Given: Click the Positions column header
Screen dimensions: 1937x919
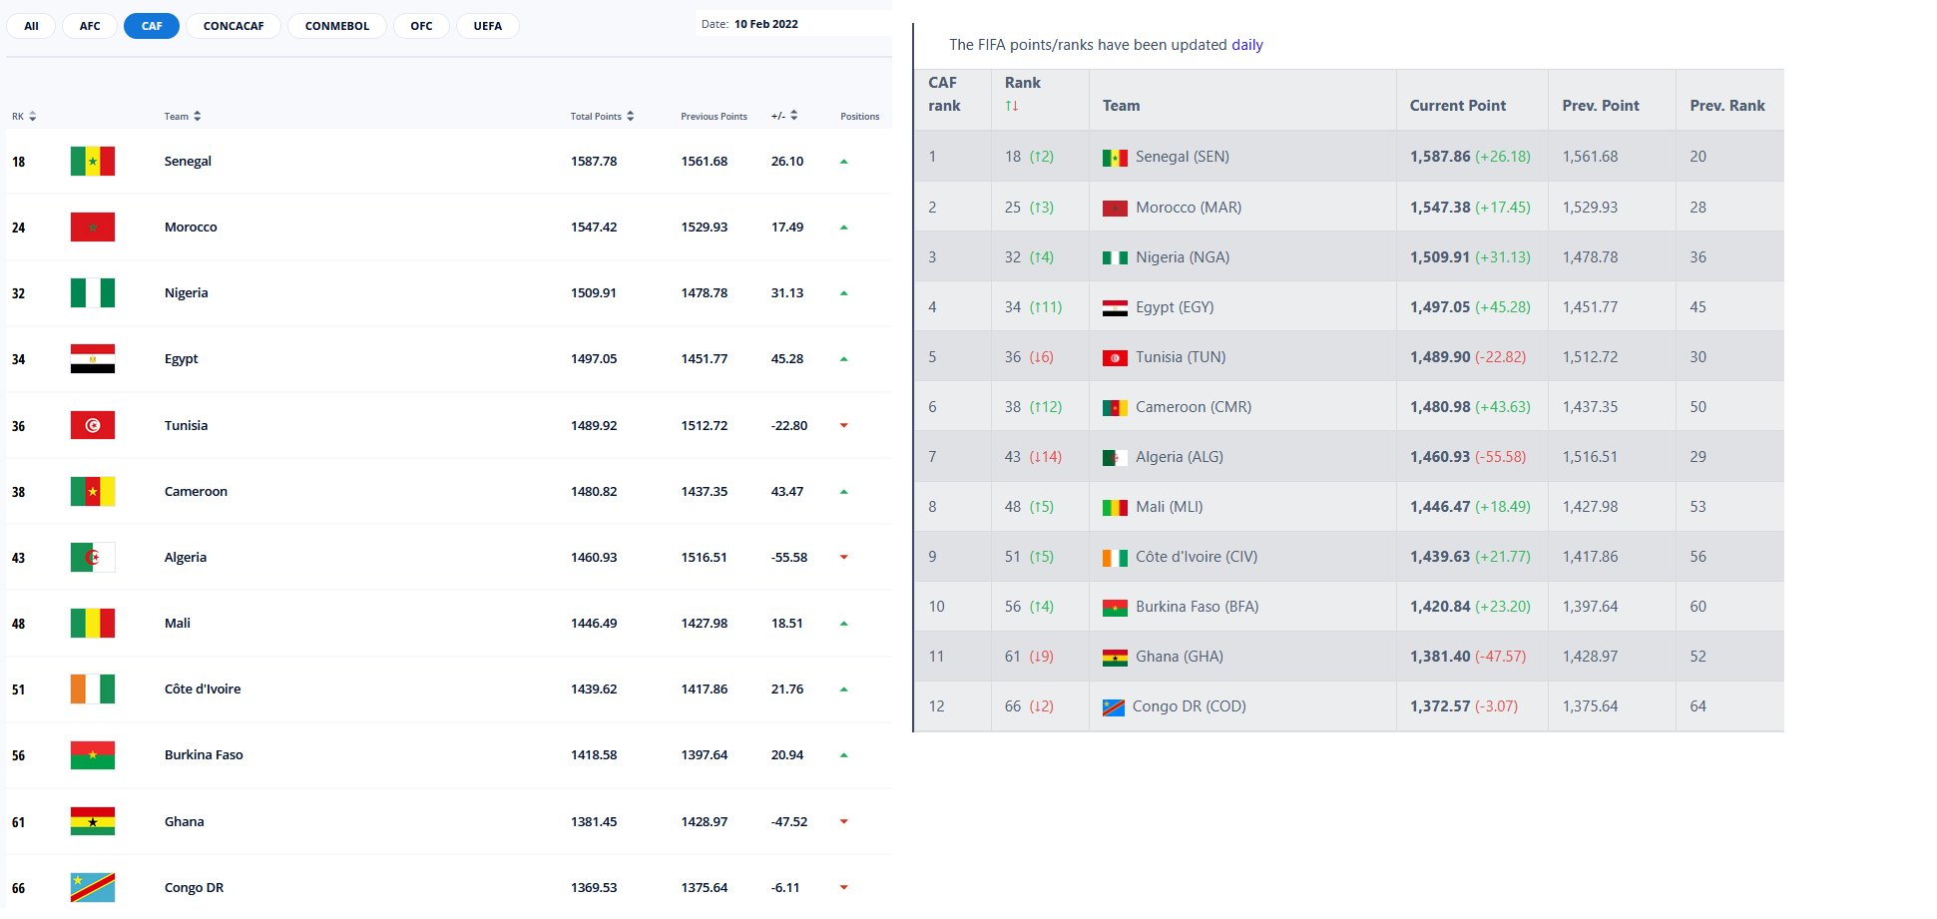Looking at the screenshot, I should point(860,117).
